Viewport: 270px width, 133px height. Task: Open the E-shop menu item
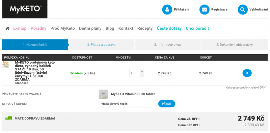(x=20, y=28)
